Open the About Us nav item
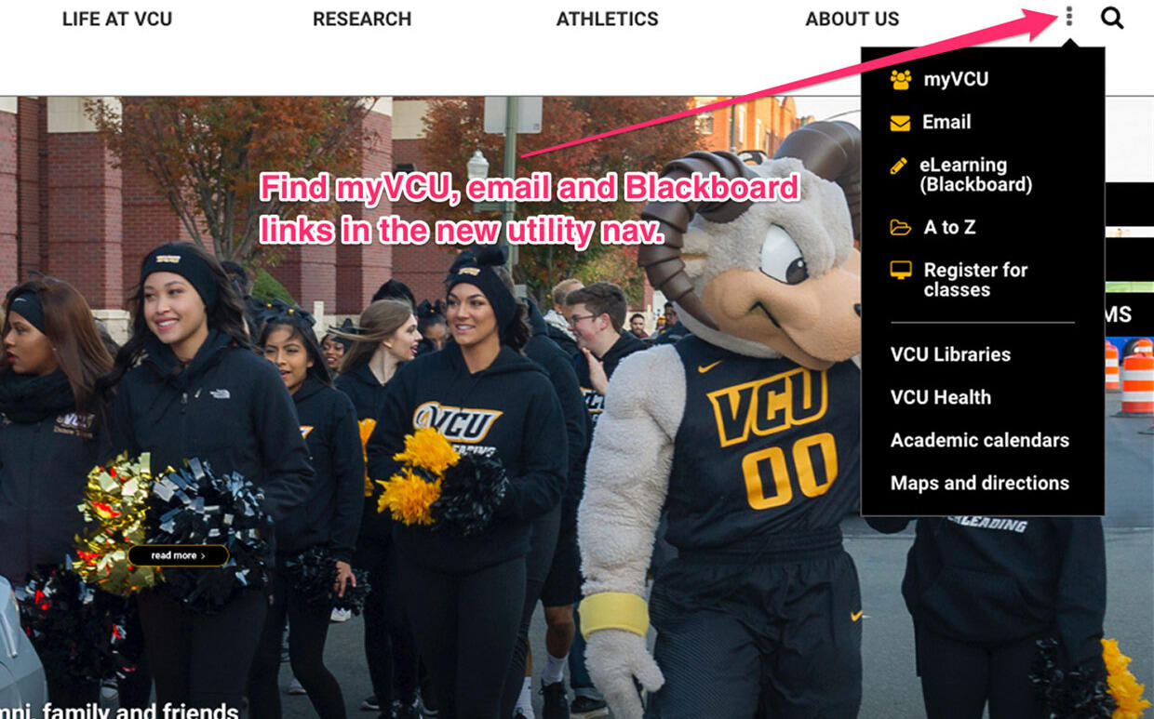The height and width of the screenshot is (719, 1154). click(x=852, y=19)
